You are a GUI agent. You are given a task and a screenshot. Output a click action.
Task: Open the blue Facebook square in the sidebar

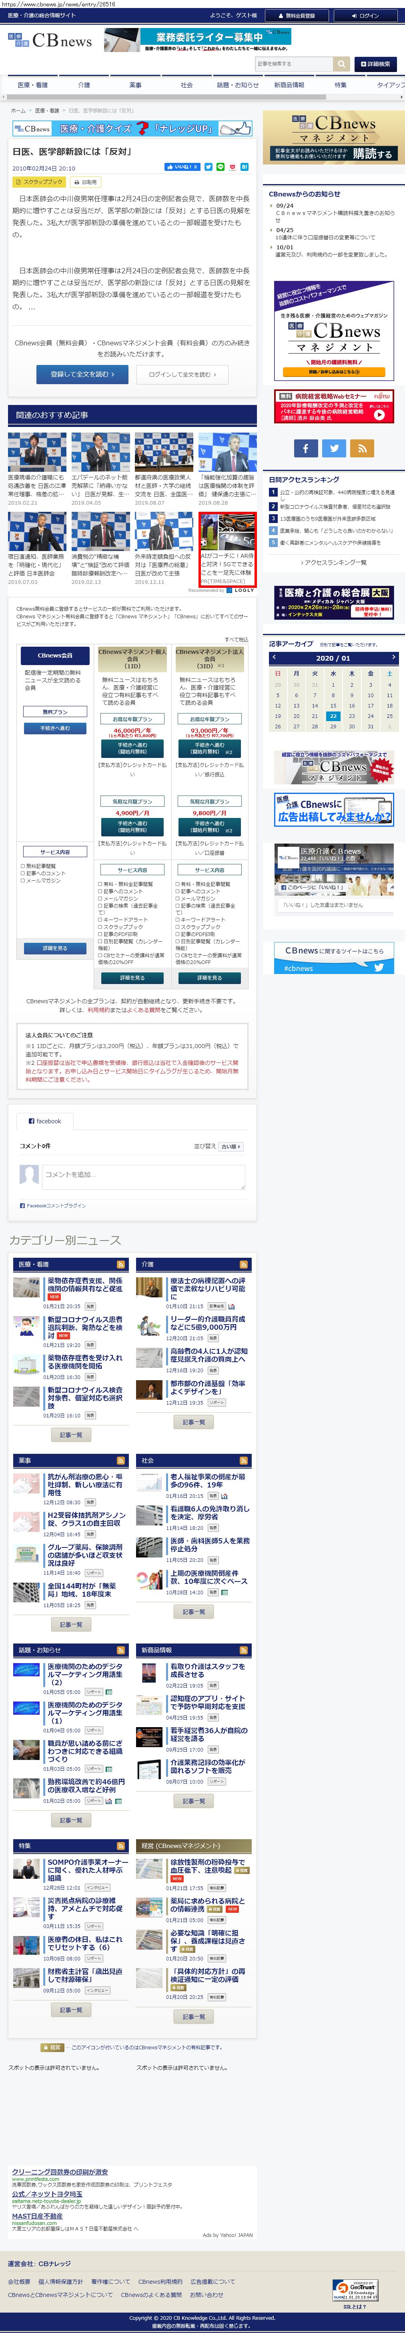[x=306, y=447]
